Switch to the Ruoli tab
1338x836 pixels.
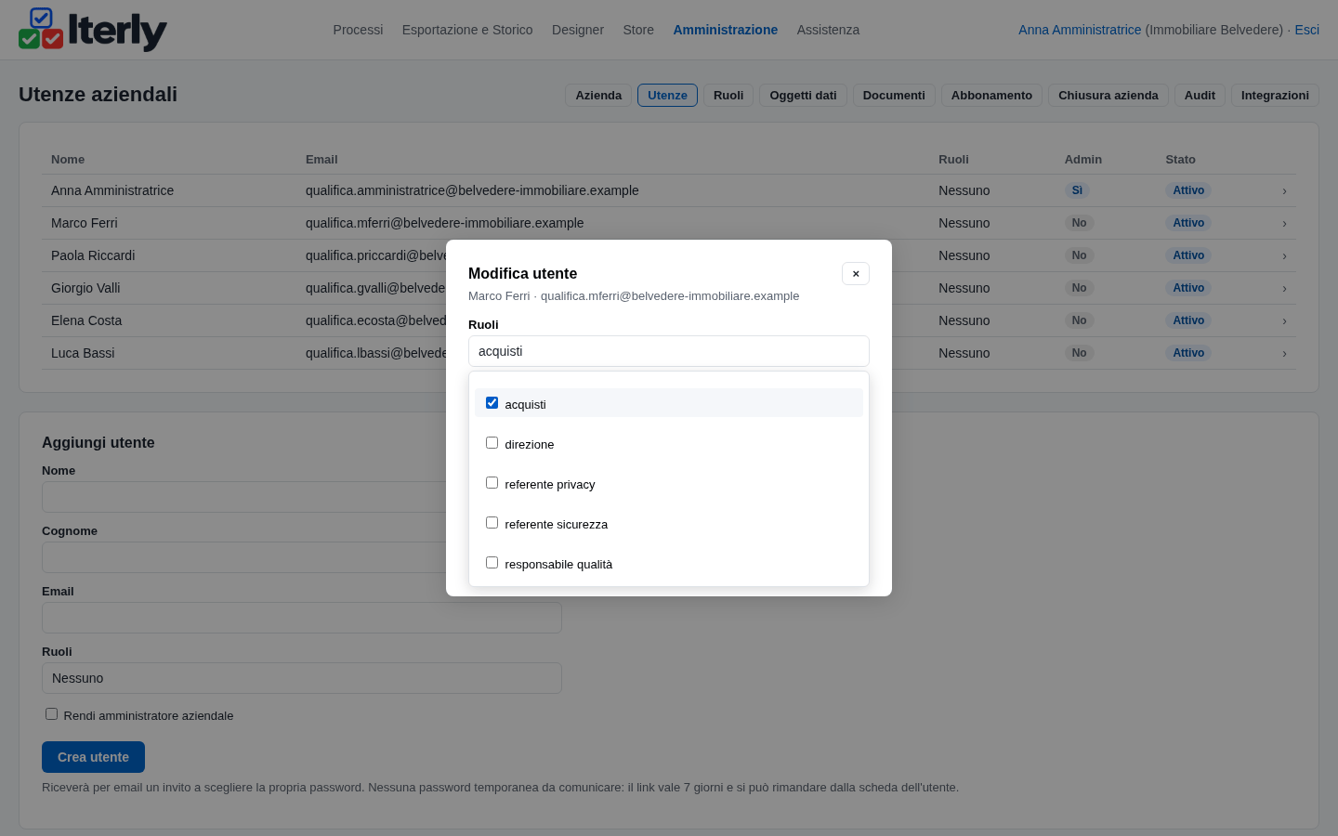728,96
